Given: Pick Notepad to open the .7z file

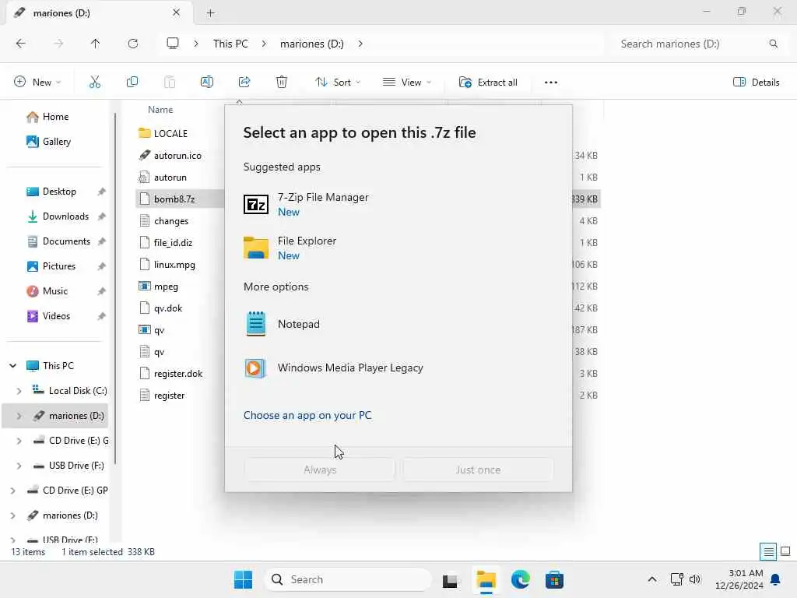Looking at the screenshot, I should (x=398, y=324).
